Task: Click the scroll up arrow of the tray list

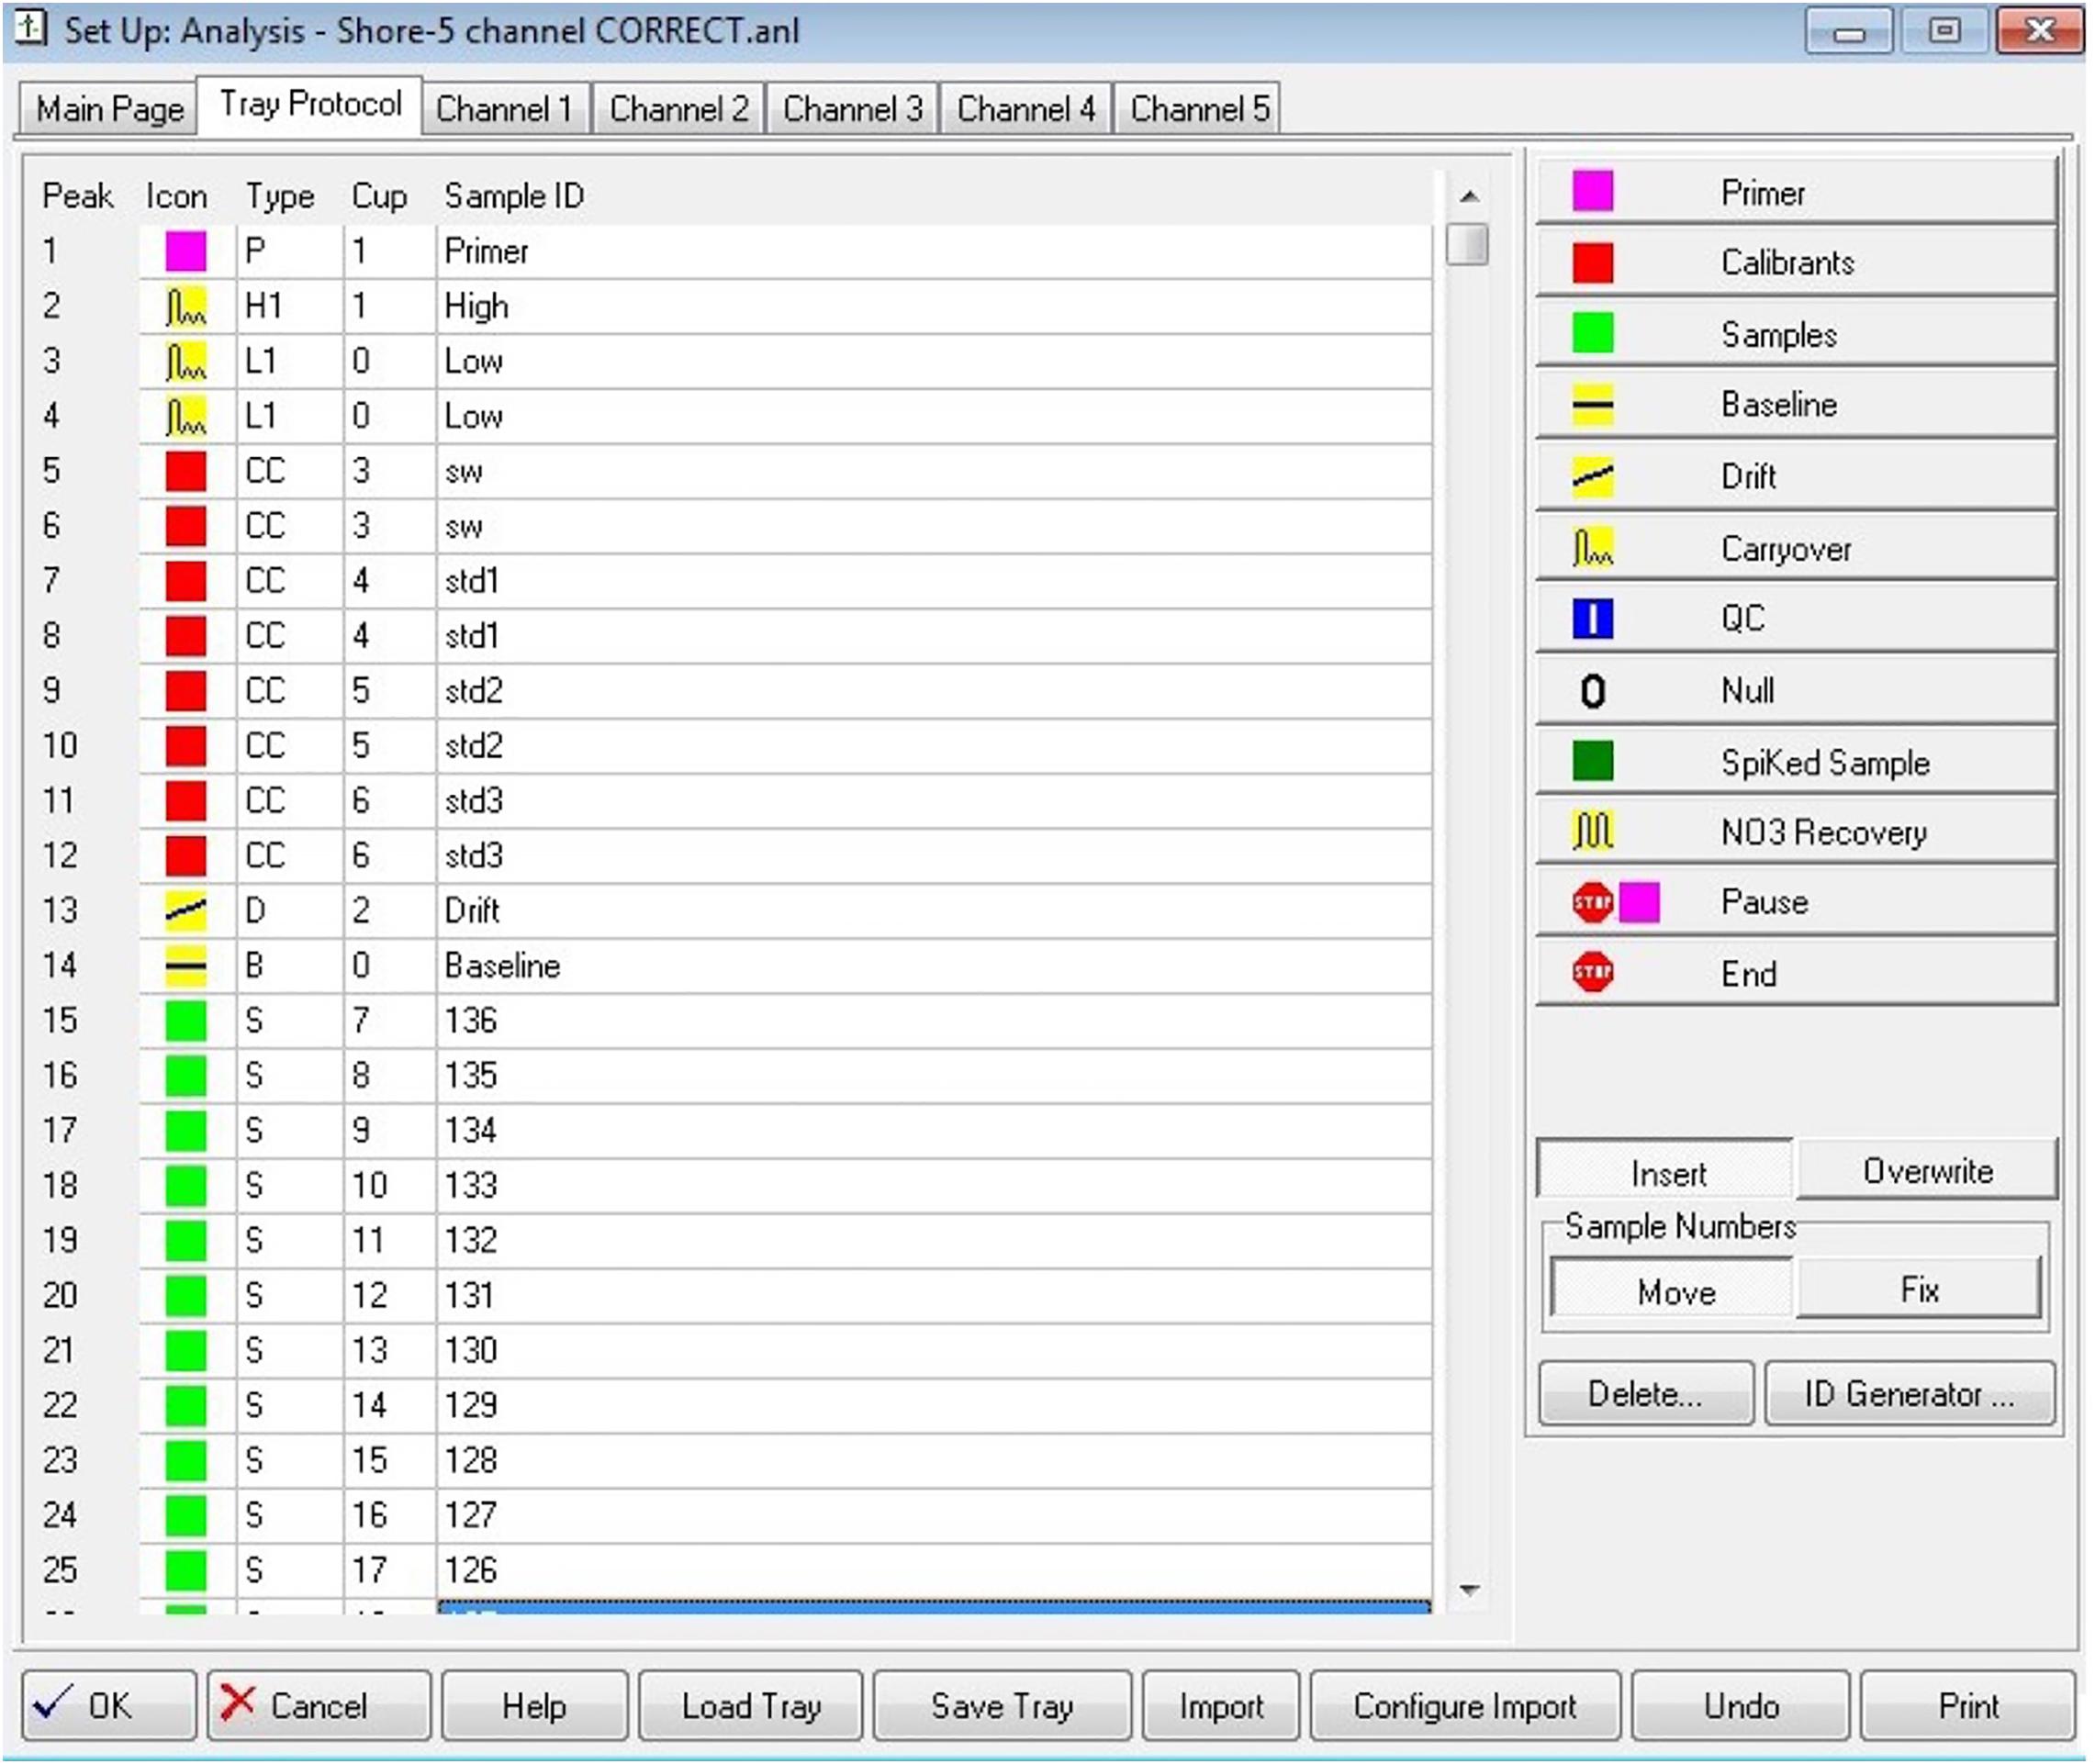Action: (1468, 196)
